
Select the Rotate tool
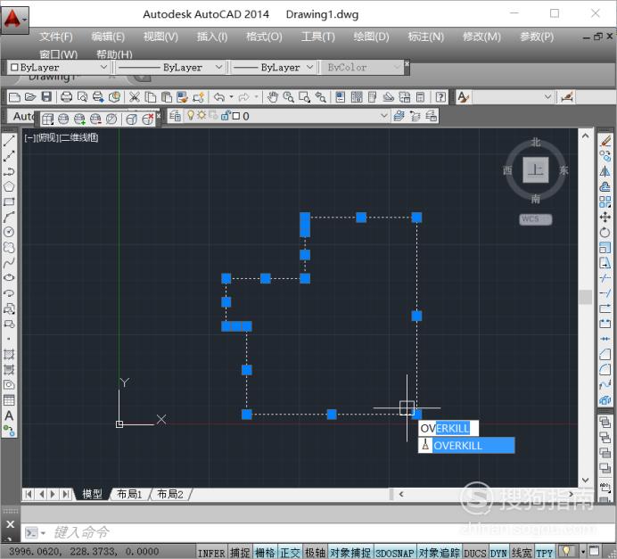(605, 233)
